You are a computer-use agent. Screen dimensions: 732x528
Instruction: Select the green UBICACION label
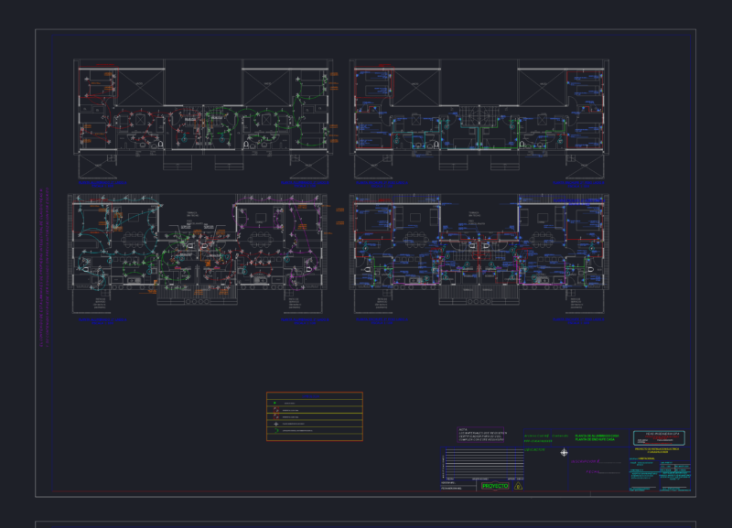[x=534, y=450]
